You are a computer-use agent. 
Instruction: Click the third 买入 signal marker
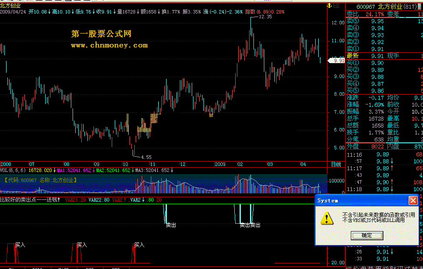tap(139, 245)
